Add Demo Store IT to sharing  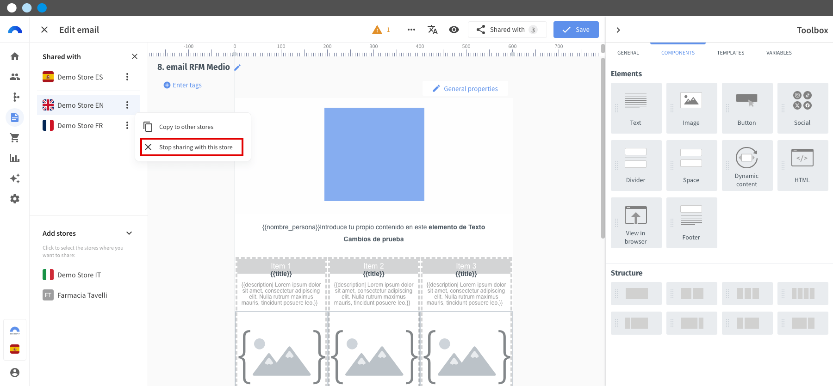[x=79, y=275]
